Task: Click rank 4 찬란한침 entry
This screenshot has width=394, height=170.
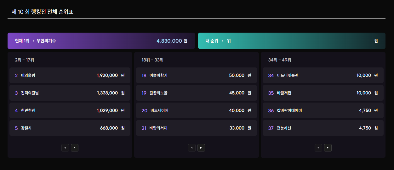Action: pyautogui.click(x=70, y=110)
